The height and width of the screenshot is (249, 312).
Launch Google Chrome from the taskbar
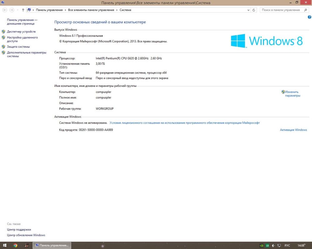coord(15,246)
